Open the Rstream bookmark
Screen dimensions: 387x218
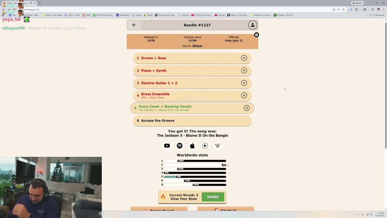click(x=165, y=15)
